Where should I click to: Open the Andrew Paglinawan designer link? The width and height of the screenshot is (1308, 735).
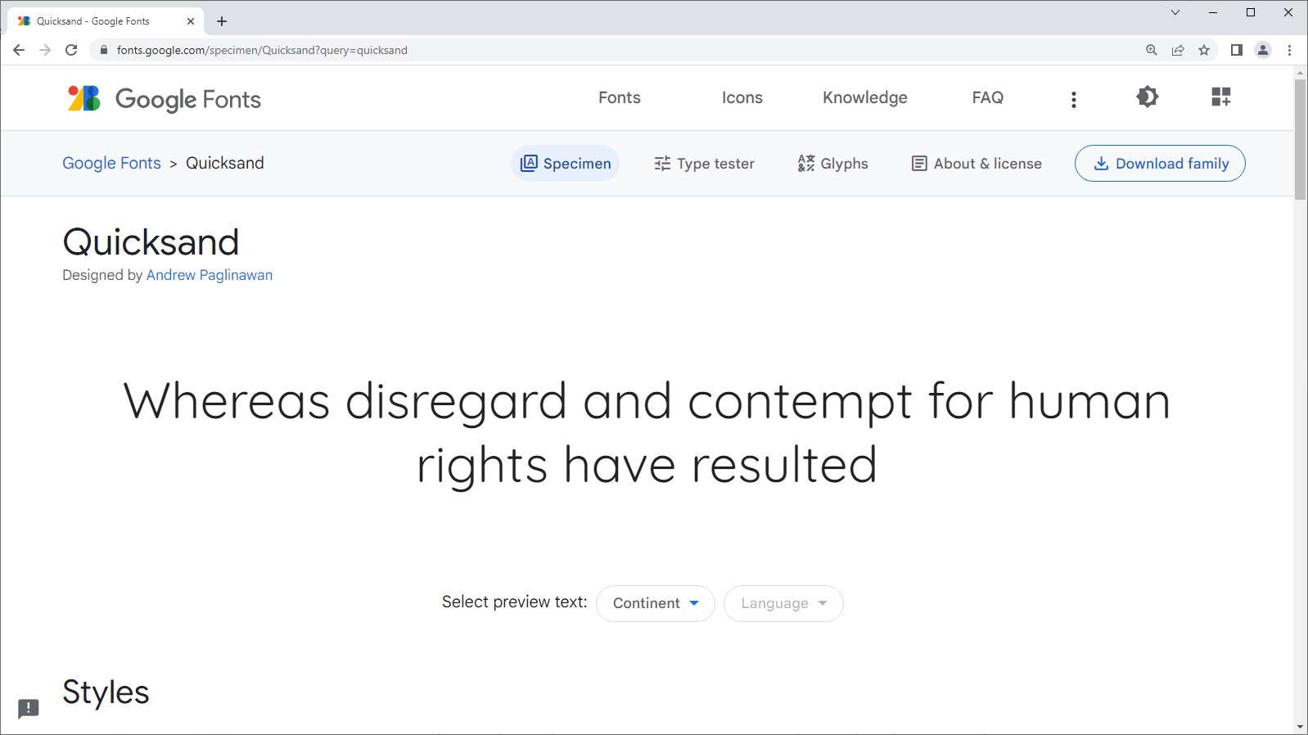coord(210,275)
